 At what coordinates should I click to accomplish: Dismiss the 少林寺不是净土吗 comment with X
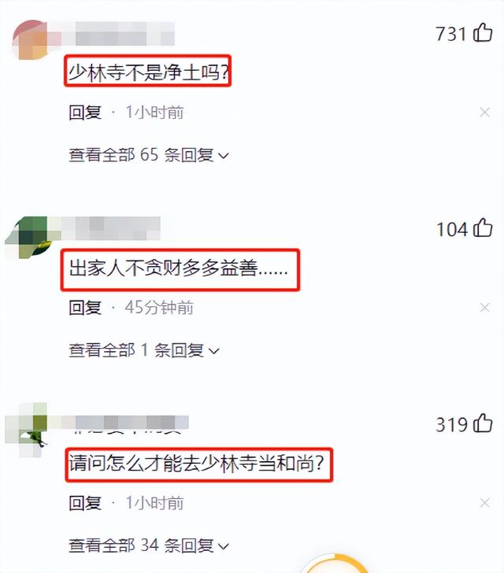[484, 113]
